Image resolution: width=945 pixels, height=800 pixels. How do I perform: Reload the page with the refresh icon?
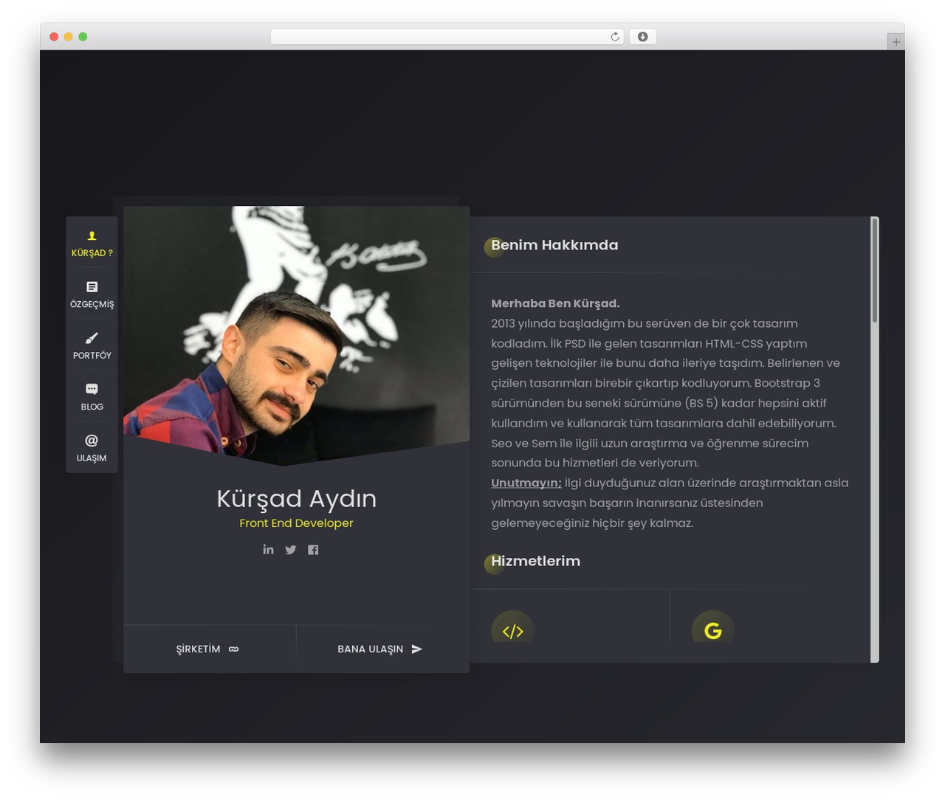tap(614, 37)
